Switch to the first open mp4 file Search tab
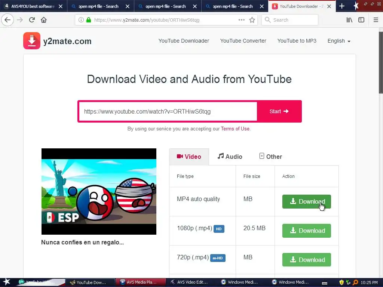The height and width of the screenshot is (287, 383). coord(100,6)
